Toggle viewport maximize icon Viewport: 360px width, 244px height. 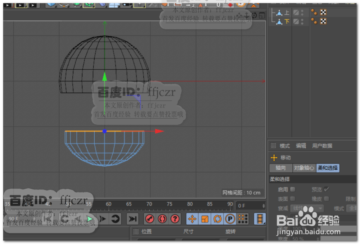(262, 15)
